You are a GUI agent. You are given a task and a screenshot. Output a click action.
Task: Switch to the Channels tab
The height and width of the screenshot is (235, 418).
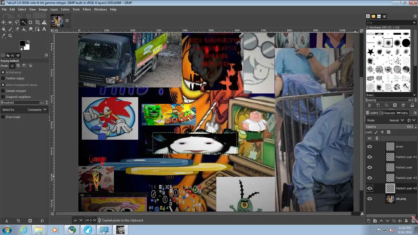[387, 113]
